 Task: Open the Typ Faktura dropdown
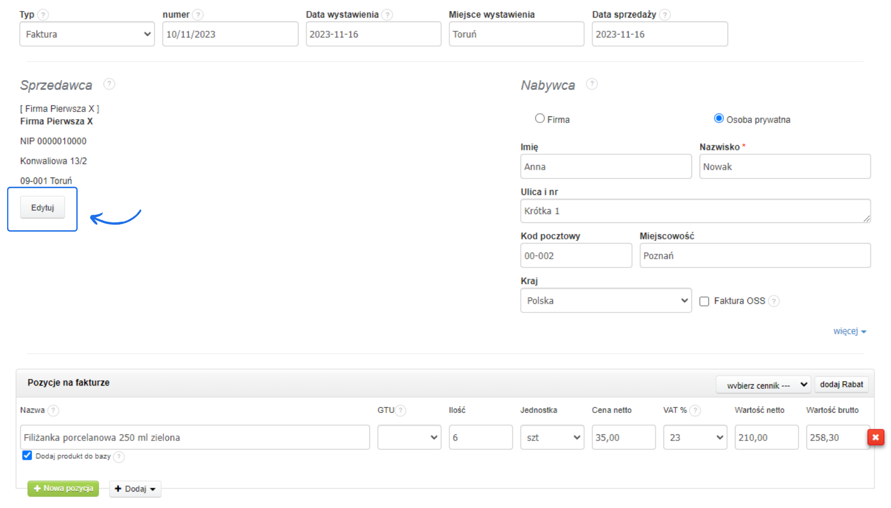(x=87, y=34)
